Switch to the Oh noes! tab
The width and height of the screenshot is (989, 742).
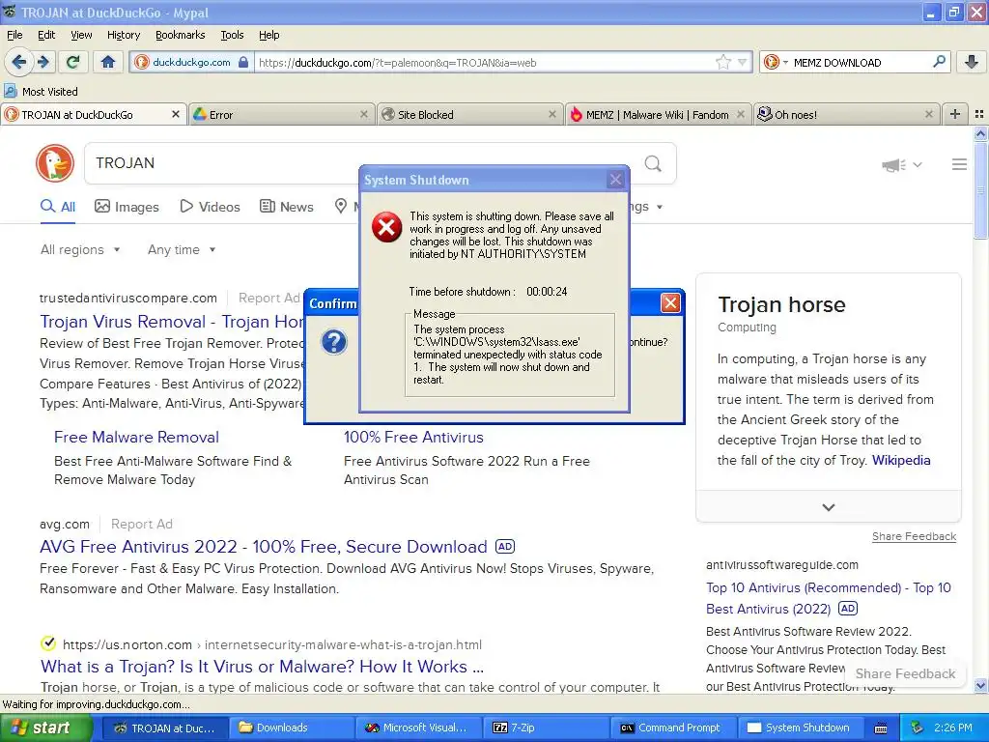(846, 114)
